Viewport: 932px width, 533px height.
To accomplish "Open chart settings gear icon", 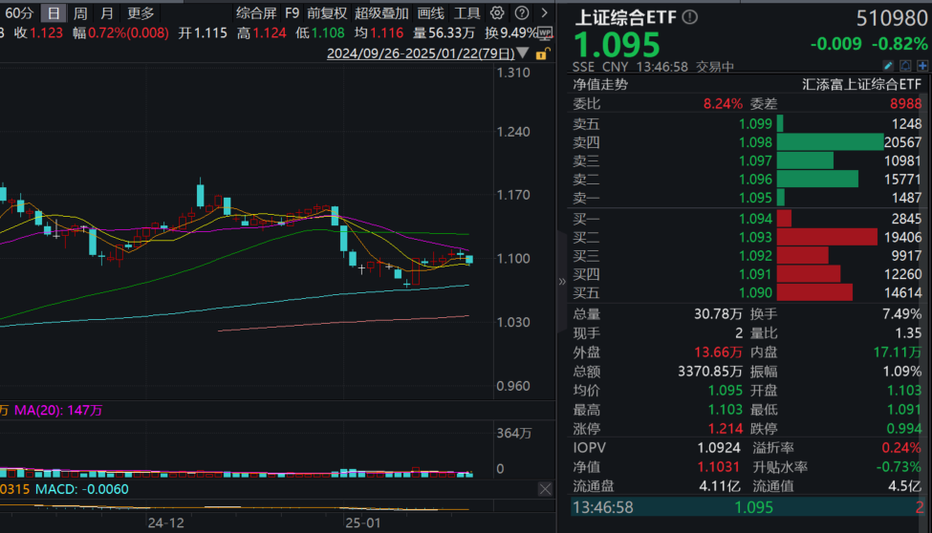I will [497, 12].
